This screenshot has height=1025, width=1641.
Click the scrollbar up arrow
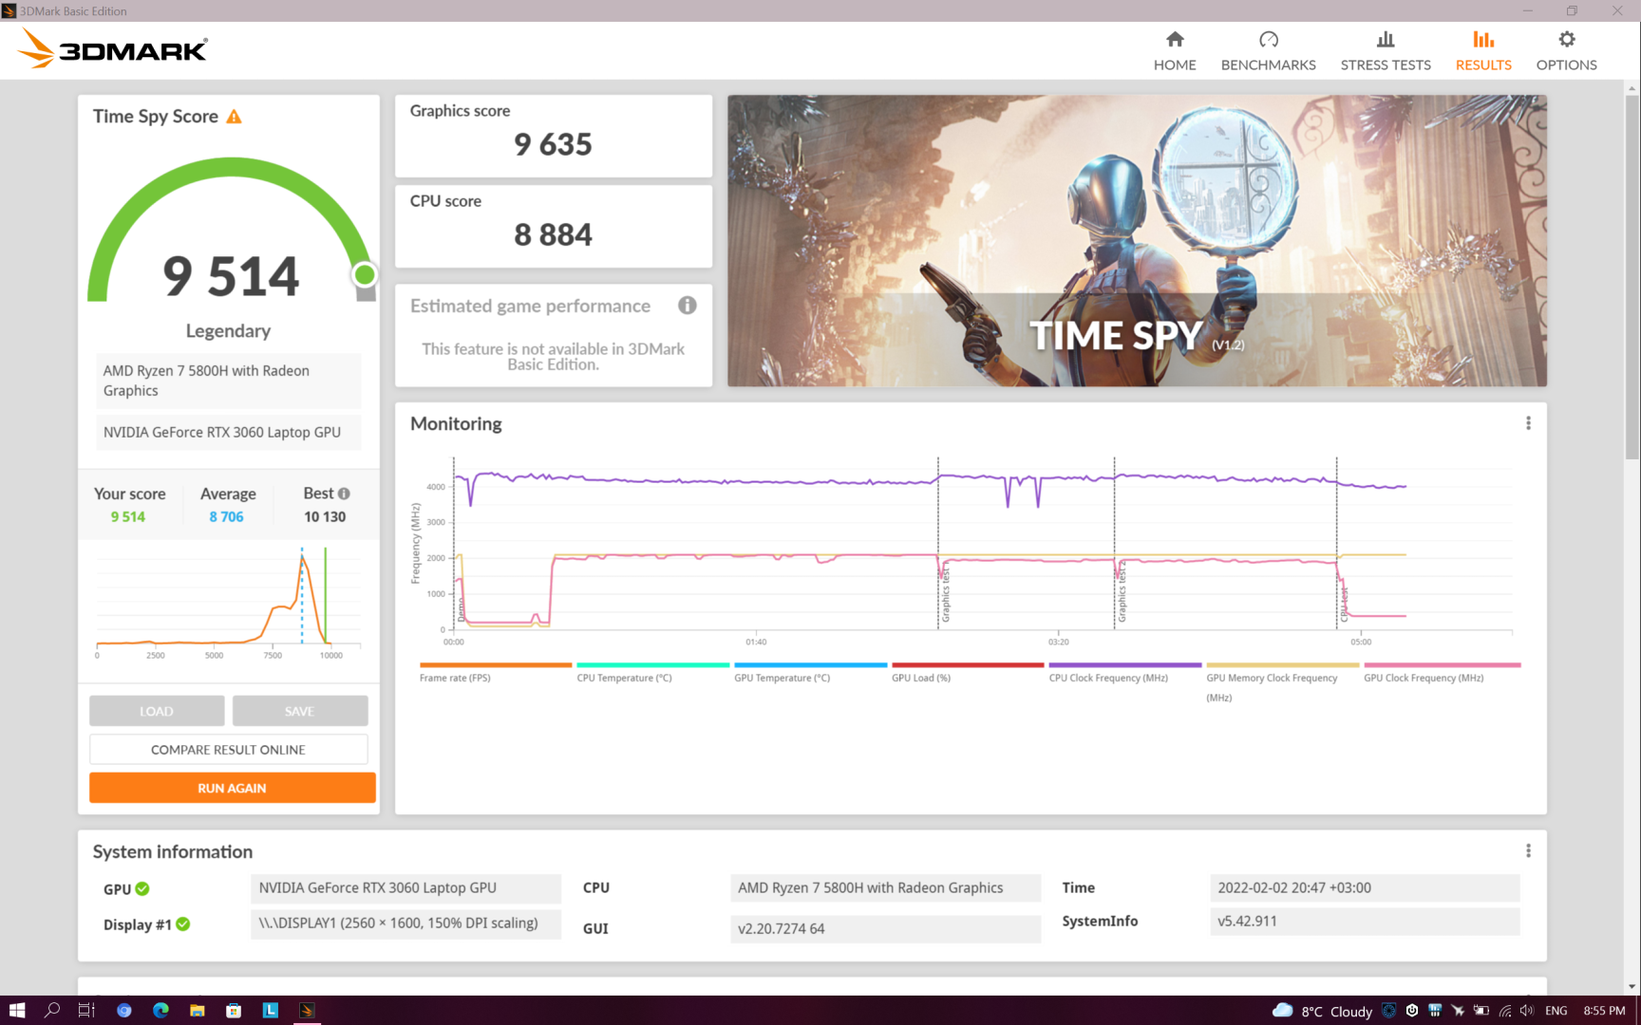pyautogui.click(x=1632, y=88)
